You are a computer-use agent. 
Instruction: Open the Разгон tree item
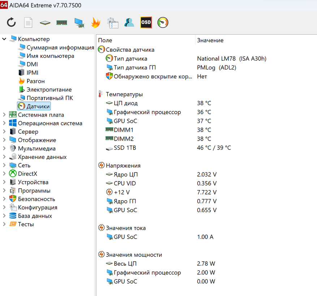[35, 81]
